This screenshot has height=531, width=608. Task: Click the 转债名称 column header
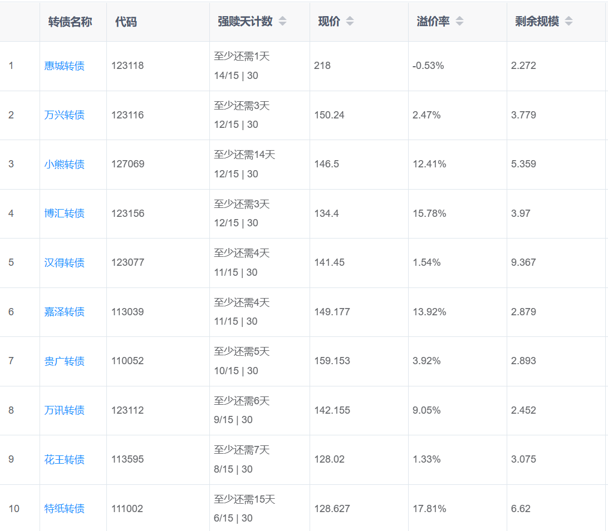70,22
